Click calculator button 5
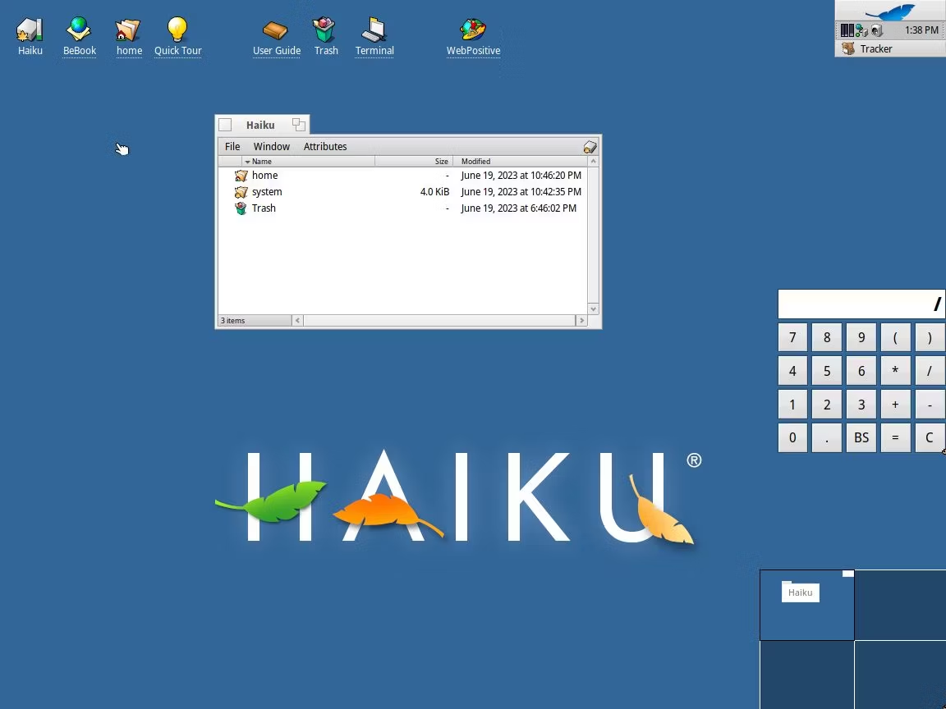Image resolution: width=946 pixels, height=709 pixels. (x=827, y=372)
